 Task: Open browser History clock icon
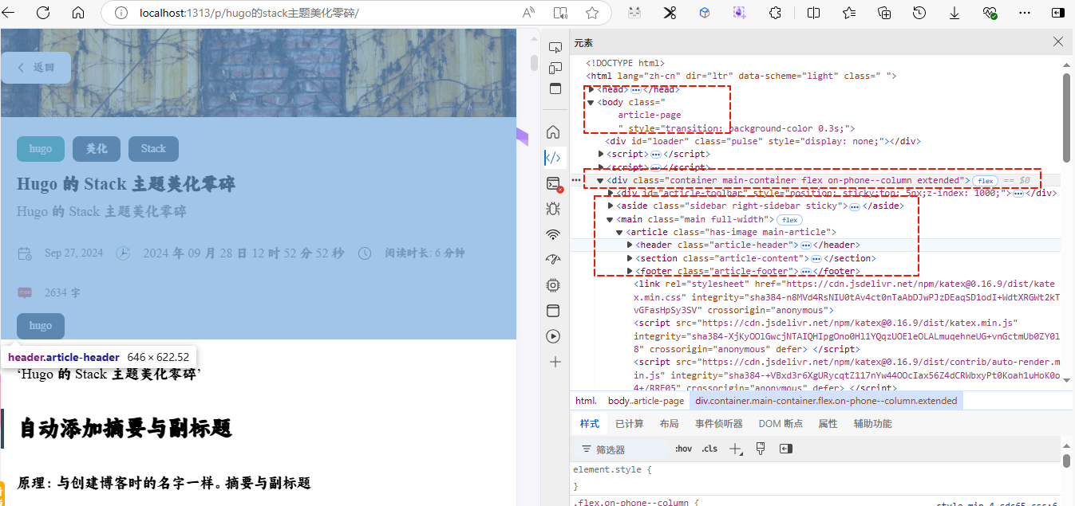tap(919, 13)
